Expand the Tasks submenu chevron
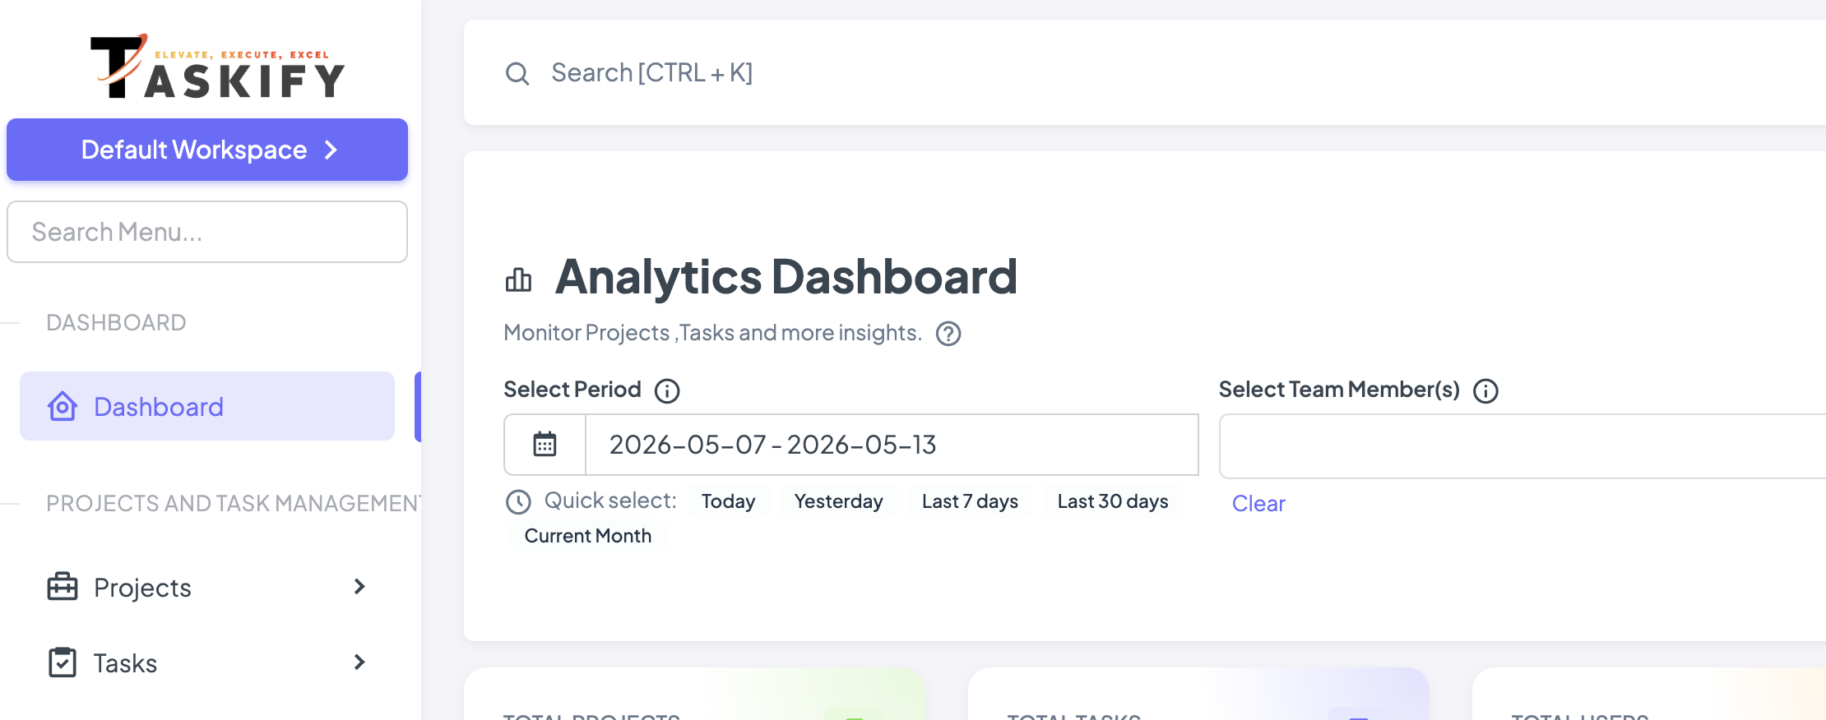This screenshot has height=720, width=1826. (359, 662)
